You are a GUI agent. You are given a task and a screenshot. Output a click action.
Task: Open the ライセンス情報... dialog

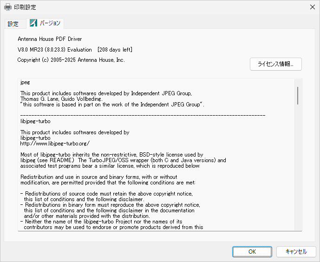tap(275, 64)
